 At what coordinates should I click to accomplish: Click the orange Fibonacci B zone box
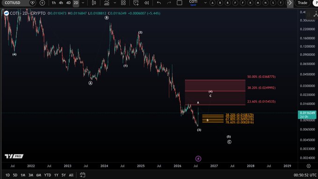pos(213,119)
